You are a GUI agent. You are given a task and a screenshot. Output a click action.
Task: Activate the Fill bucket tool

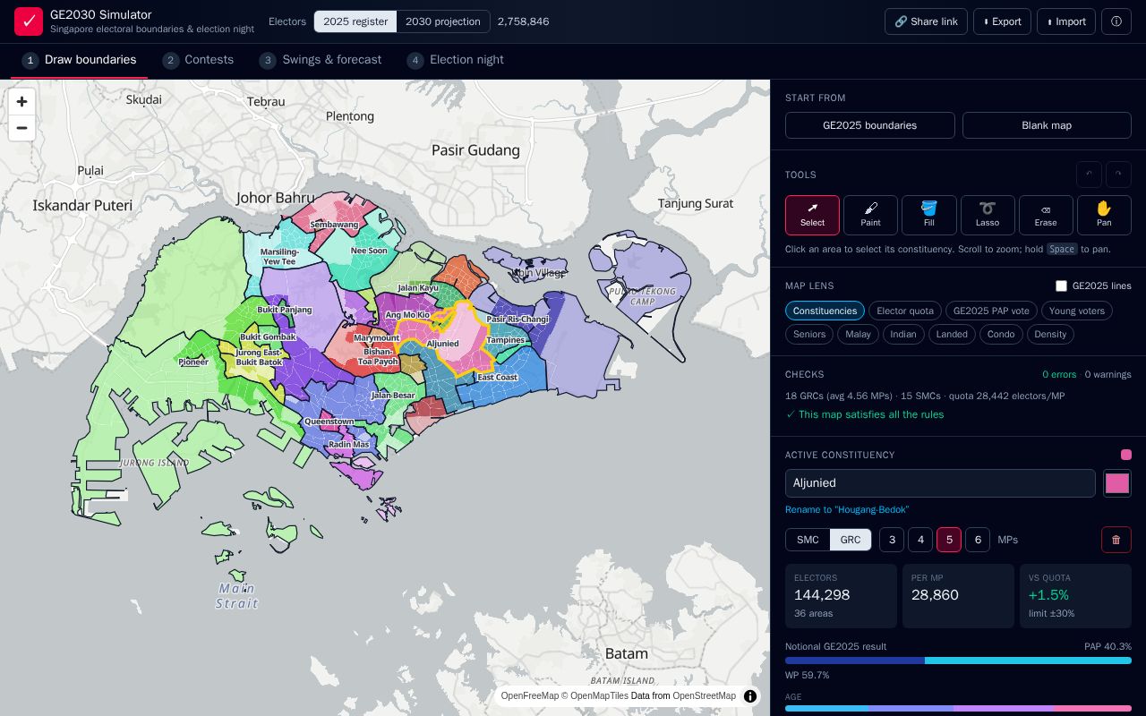click(928, 215)
